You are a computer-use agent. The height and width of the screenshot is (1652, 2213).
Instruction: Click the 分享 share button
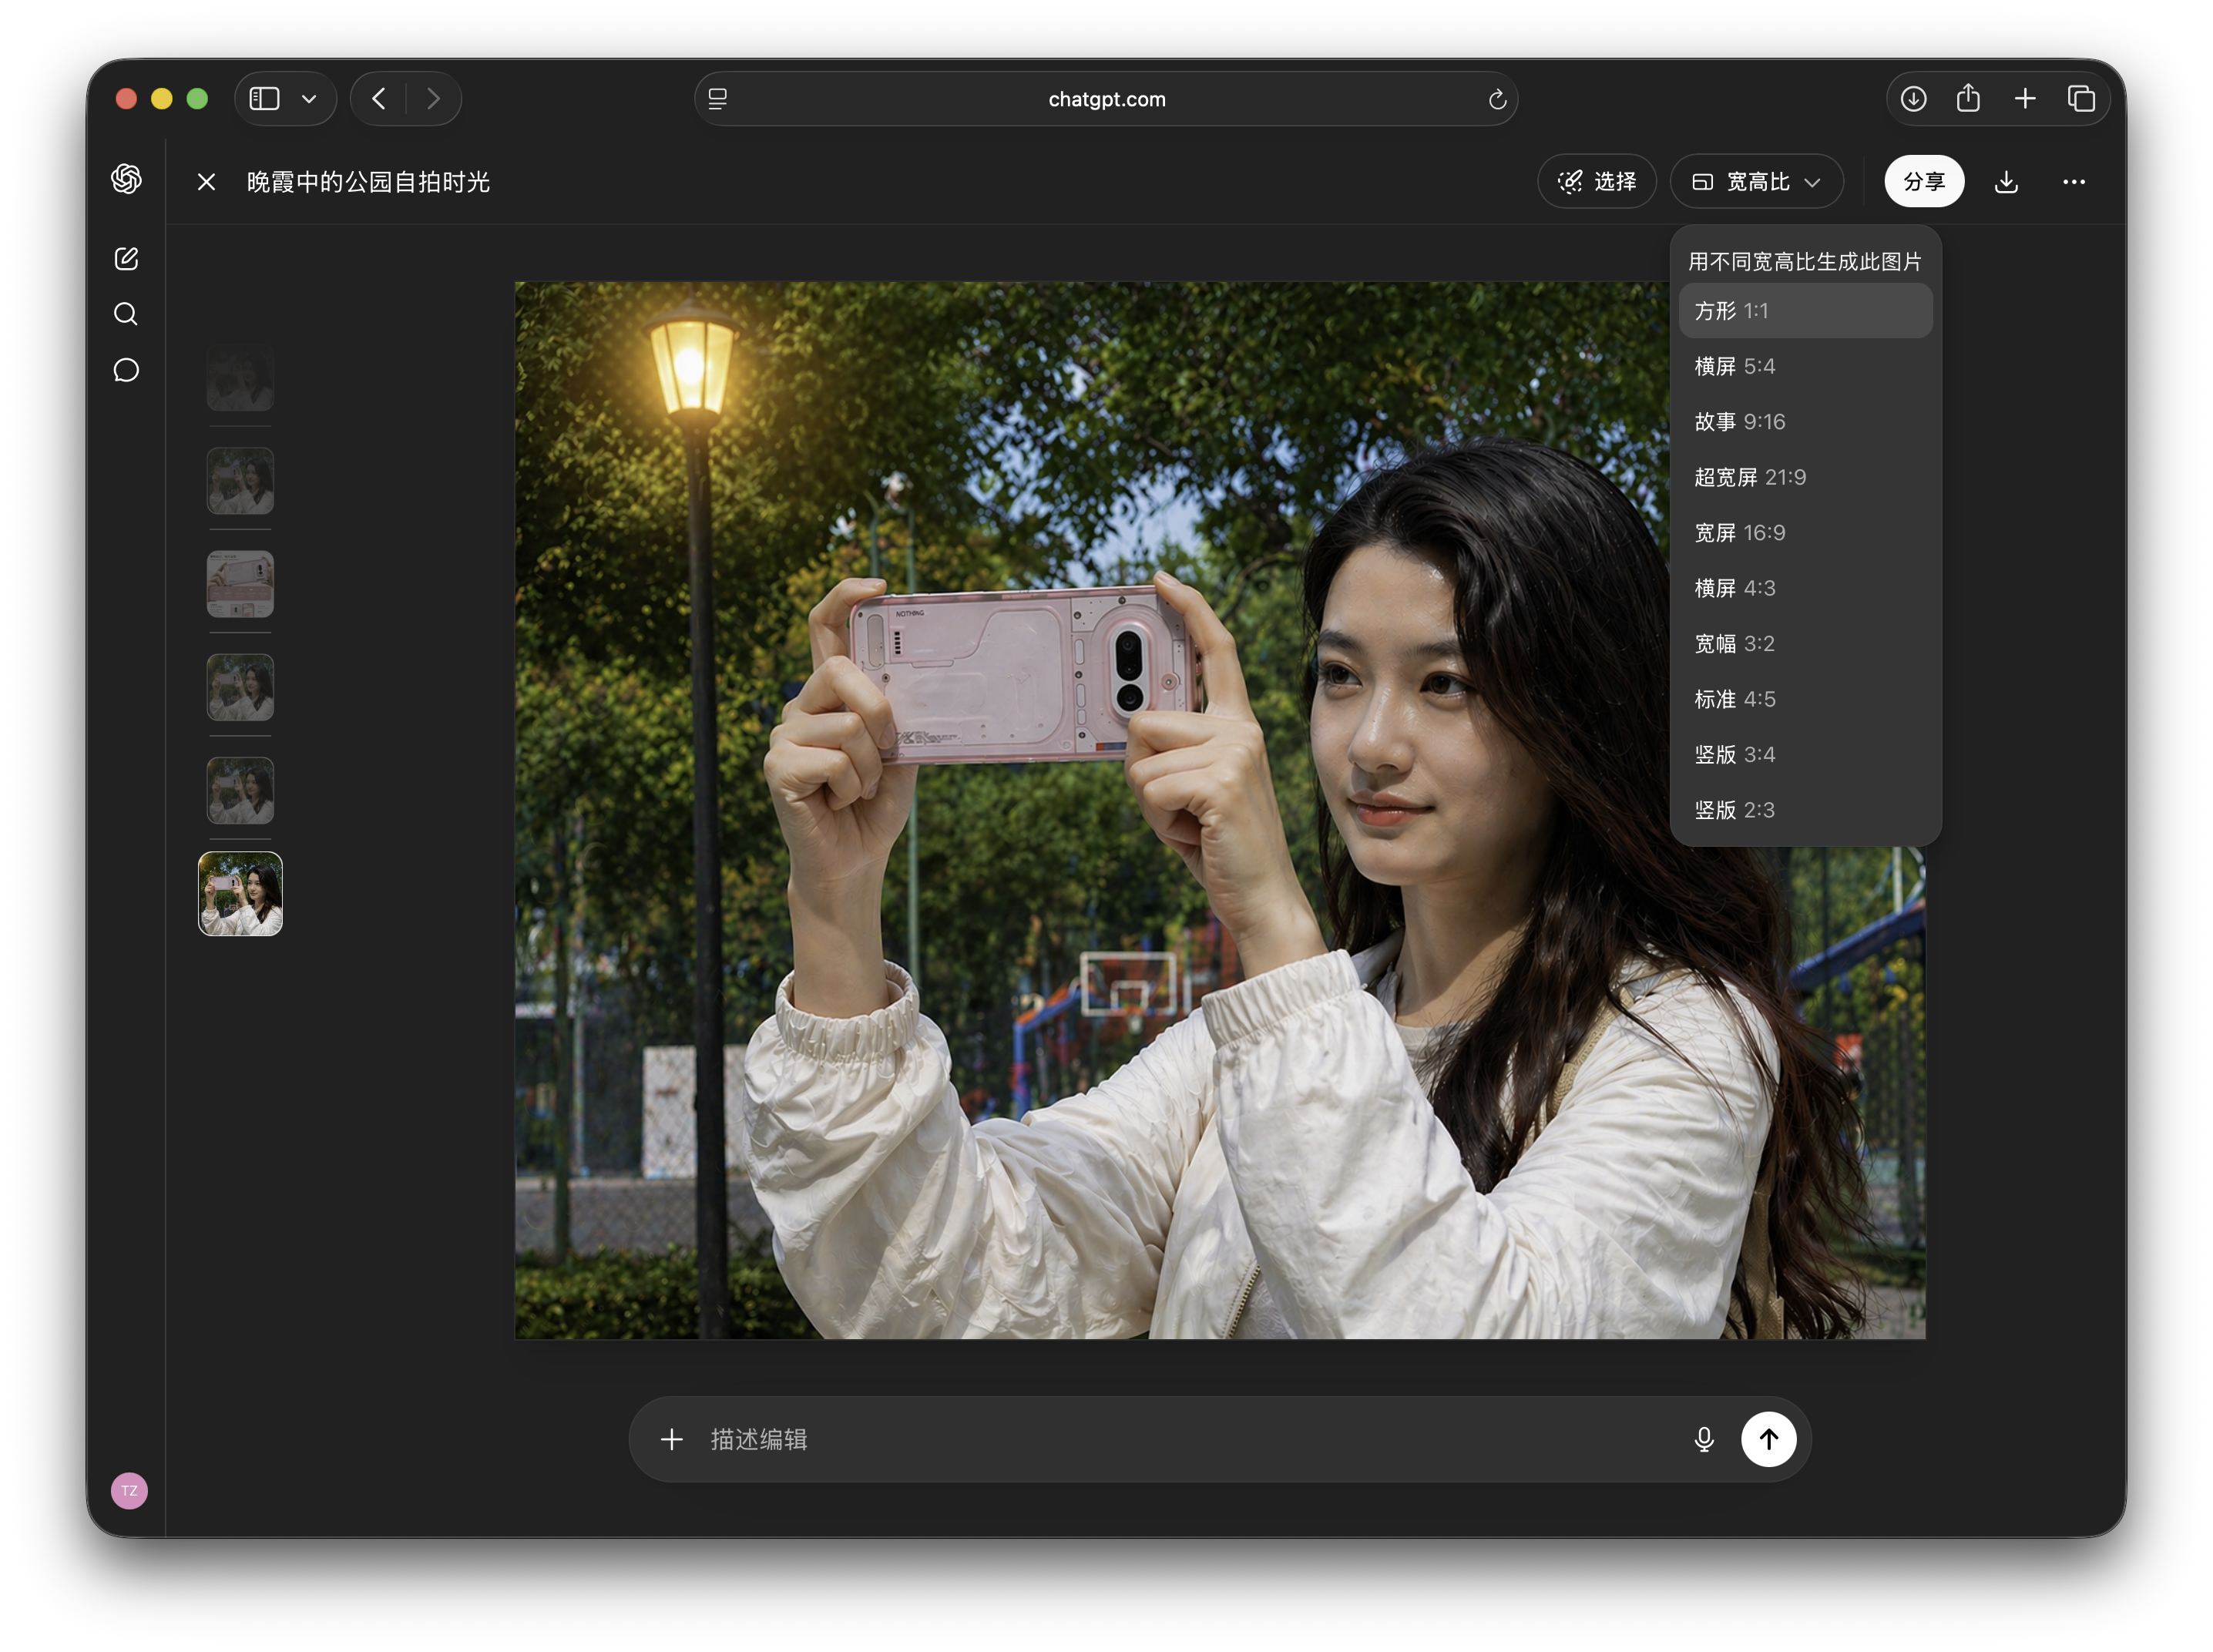coord(1924,182)
